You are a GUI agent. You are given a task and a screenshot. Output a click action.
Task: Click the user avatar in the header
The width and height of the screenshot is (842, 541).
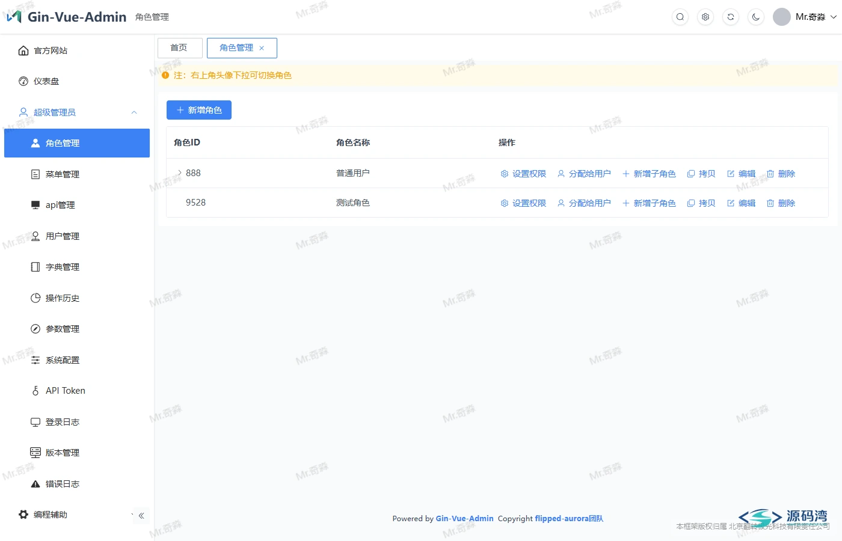782,17
